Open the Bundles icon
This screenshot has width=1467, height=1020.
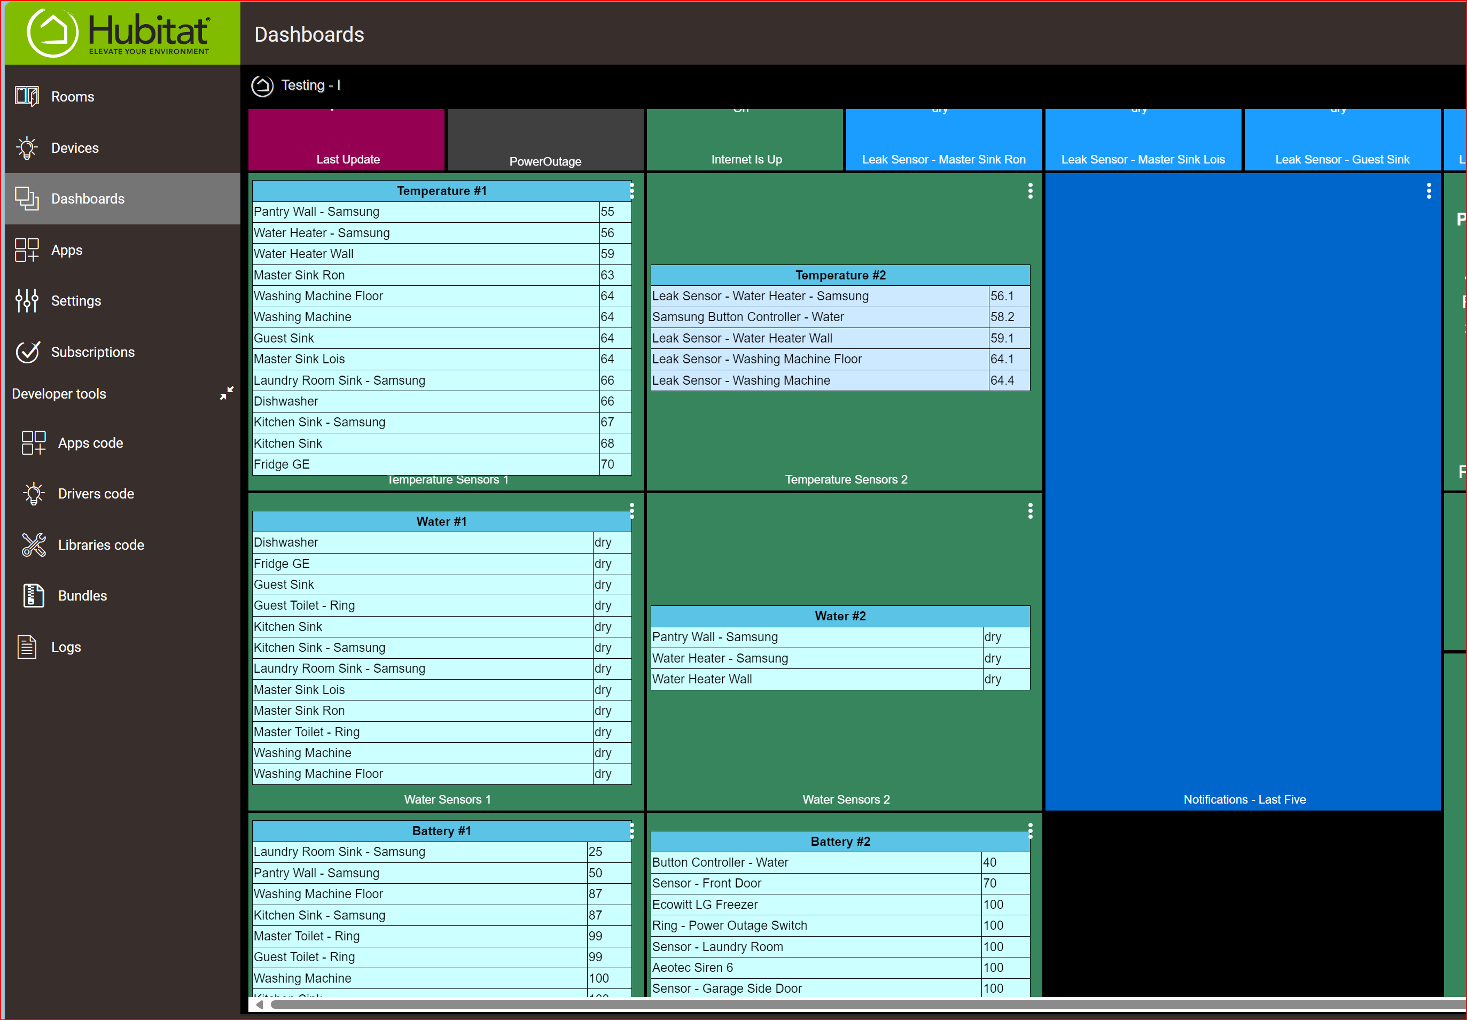[33, 595]
